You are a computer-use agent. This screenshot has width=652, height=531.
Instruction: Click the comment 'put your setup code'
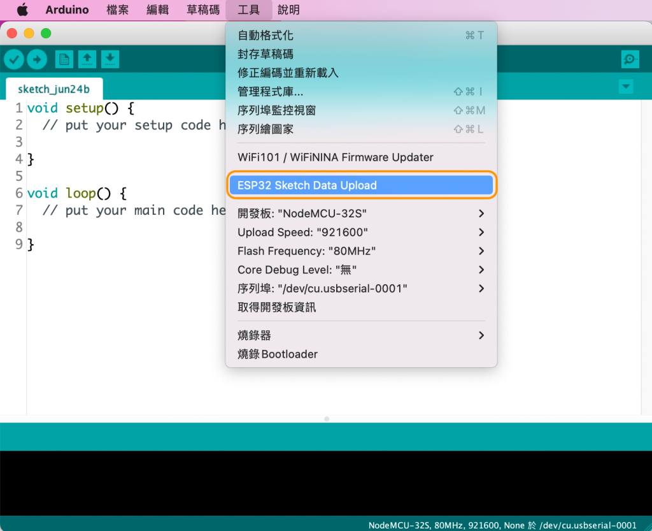(x=134, y=125)
